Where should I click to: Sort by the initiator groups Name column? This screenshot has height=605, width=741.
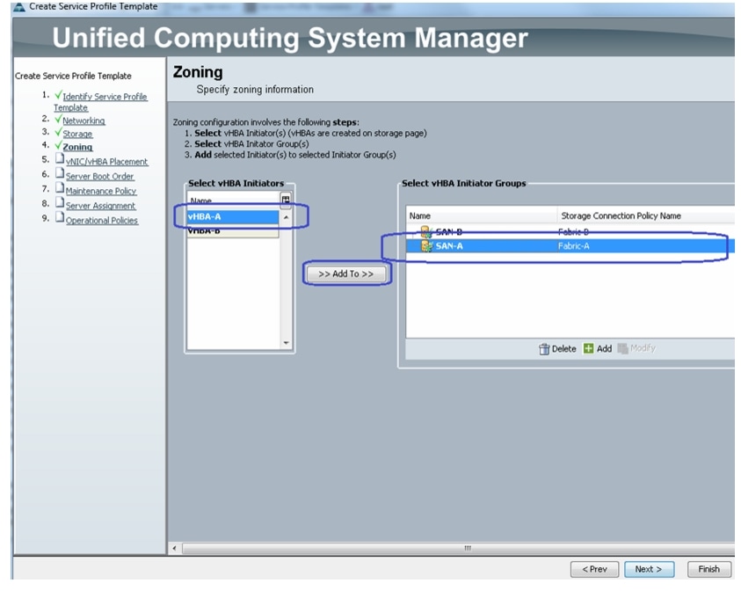click(481, 215)
